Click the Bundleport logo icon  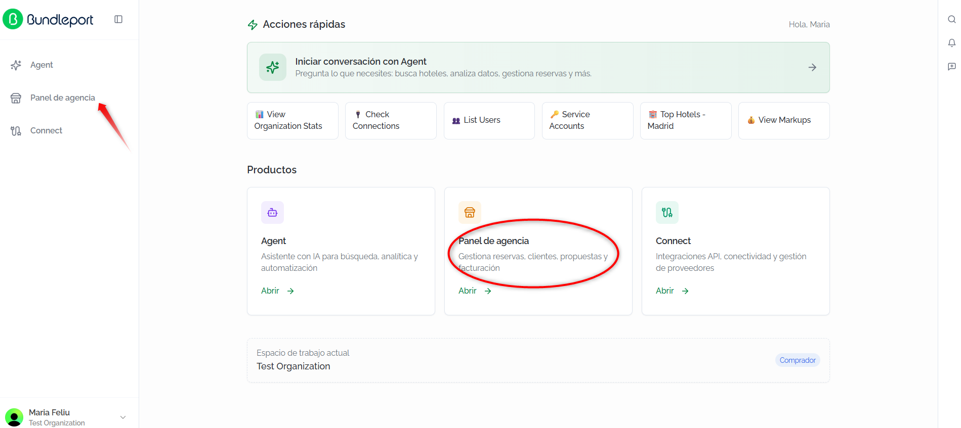13,19
